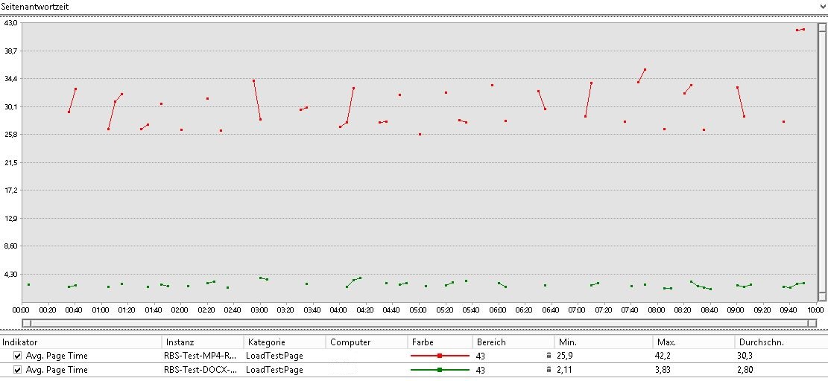Click the red peak data point near 09:50
Image resolution: width=828 pixels, height=381 pixels.
(803, 30)
